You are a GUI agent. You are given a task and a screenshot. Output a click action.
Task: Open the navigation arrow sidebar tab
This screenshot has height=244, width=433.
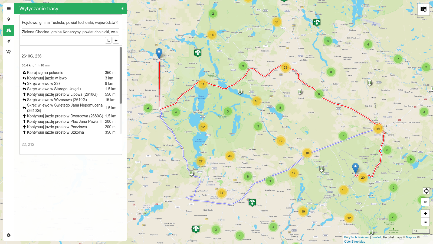point(9,41)
